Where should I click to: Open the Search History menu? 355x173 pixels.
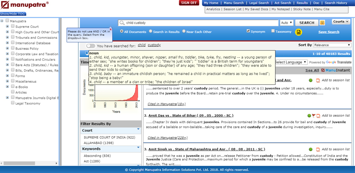336,3
